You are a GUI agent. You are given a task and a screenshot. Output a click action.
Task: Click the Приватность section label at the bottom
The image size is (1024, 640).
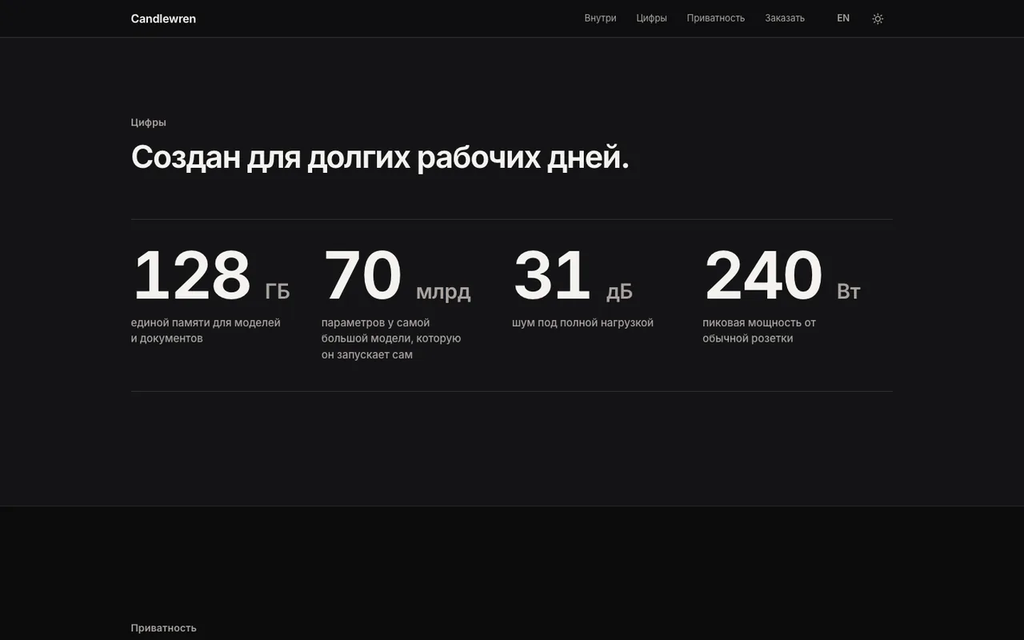164,628
